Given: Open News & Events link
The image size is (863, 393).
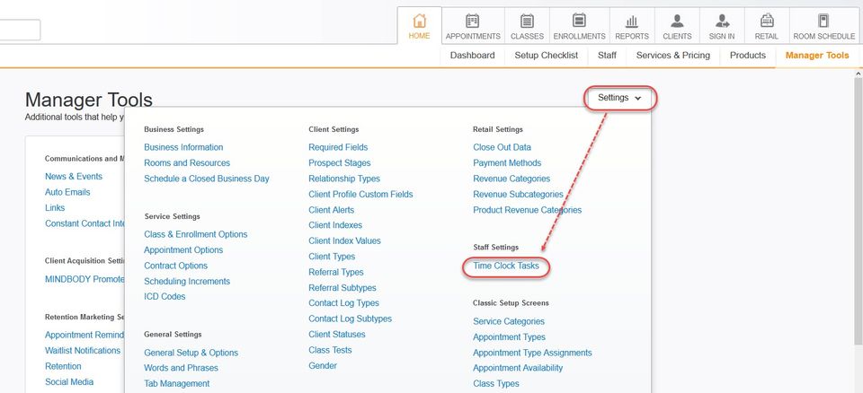Looking at the screenshot, I should (x=74, y=177).
